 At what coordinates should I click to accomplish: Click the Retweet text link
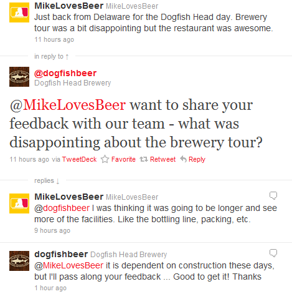(162, 159)
